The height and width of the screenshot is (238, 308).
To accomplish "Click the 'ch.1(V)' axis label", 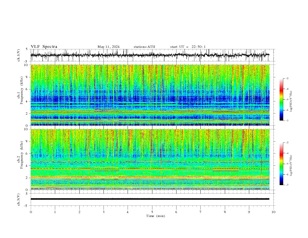I will [x=19, y=55].
